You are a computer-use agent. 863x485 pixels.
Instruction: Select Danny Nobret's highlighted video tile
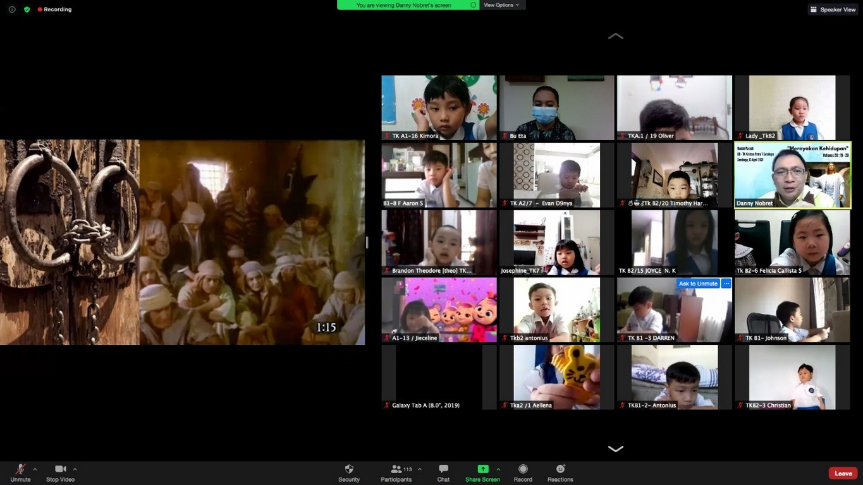point(793,175)
